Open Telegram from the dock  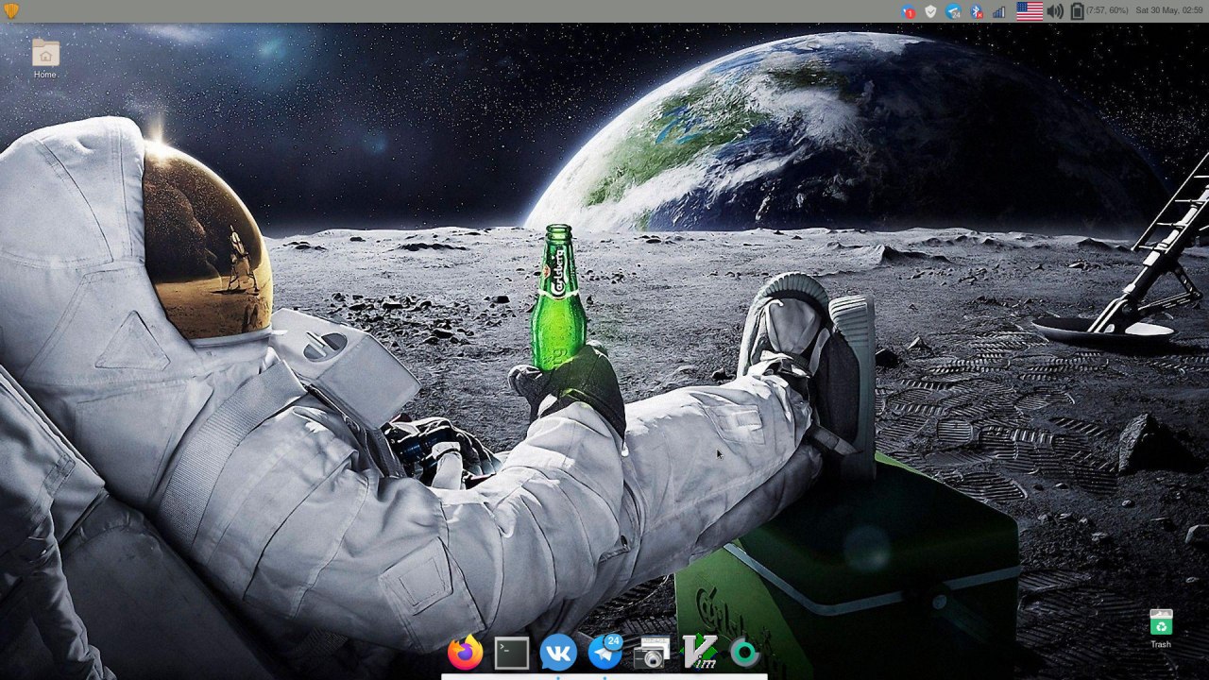coord(605,652)
